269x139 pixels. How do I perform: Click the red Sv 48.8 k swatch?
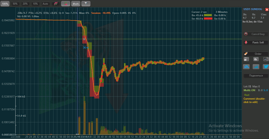208,19
